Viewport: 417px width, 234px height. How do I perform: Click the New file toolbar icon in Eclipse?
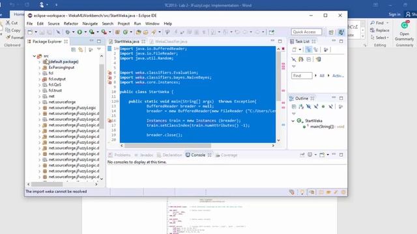tap(30, 32)
